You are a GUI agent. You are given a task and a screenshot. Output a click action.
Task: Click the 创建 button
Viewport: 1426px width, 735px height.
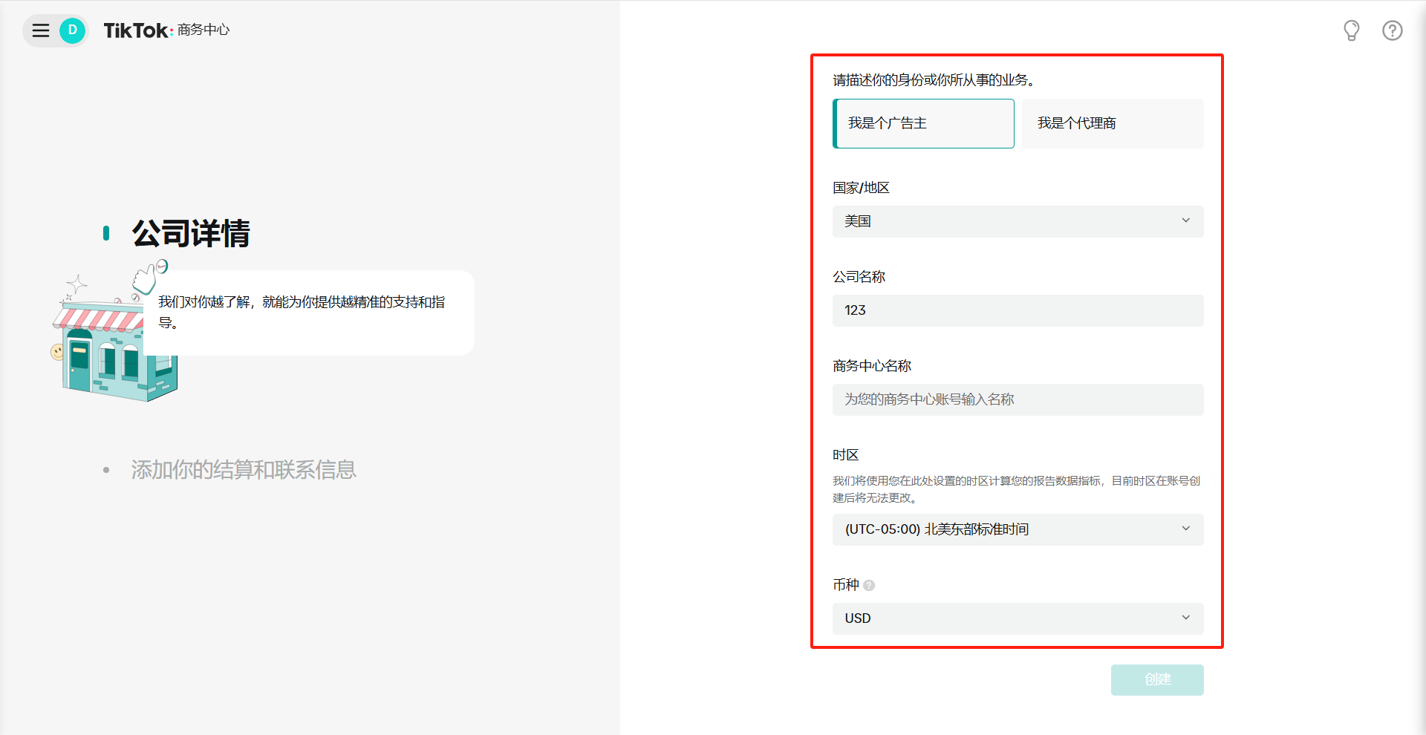pyautogui.click(x=1156, y=679)
